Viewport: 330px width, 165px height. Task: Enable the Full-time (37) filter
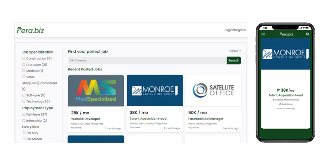click(x=24, y=114)
